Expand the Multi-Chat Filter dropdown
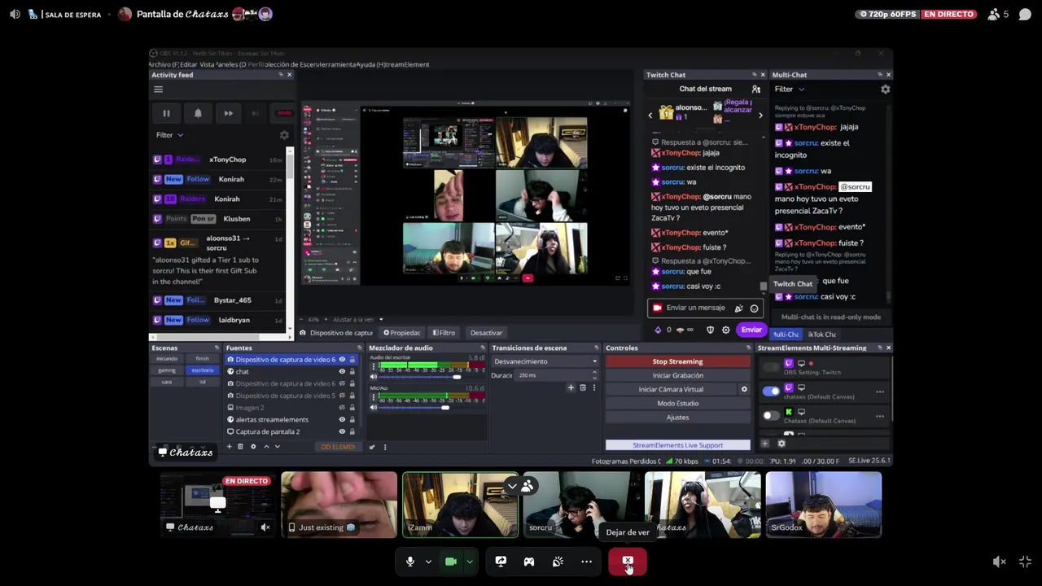The image size is (1042, 586). [x=789, y=89]
